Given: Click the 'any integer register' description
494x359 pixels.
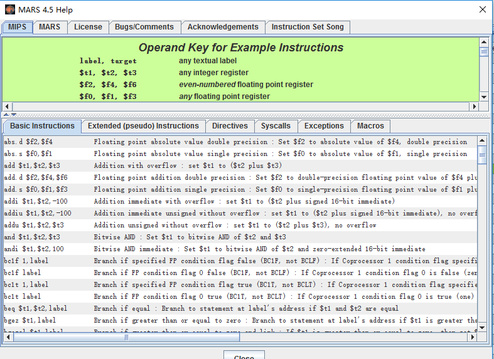Looking at the screenshot, I should click(213, 73).
